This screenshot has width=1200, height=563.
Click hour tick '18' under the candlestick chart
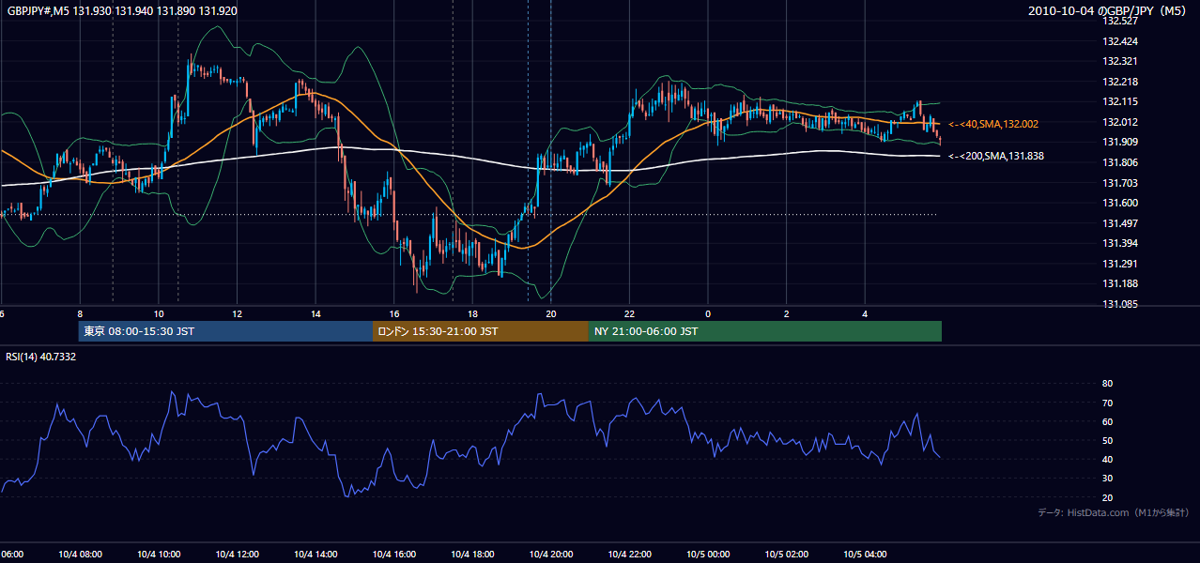[x=472, y=314]
